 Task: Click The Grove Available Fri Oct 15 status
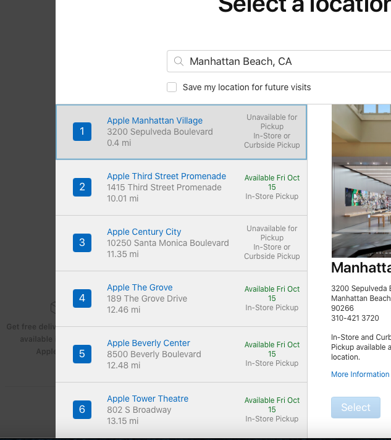coord(272,294)
